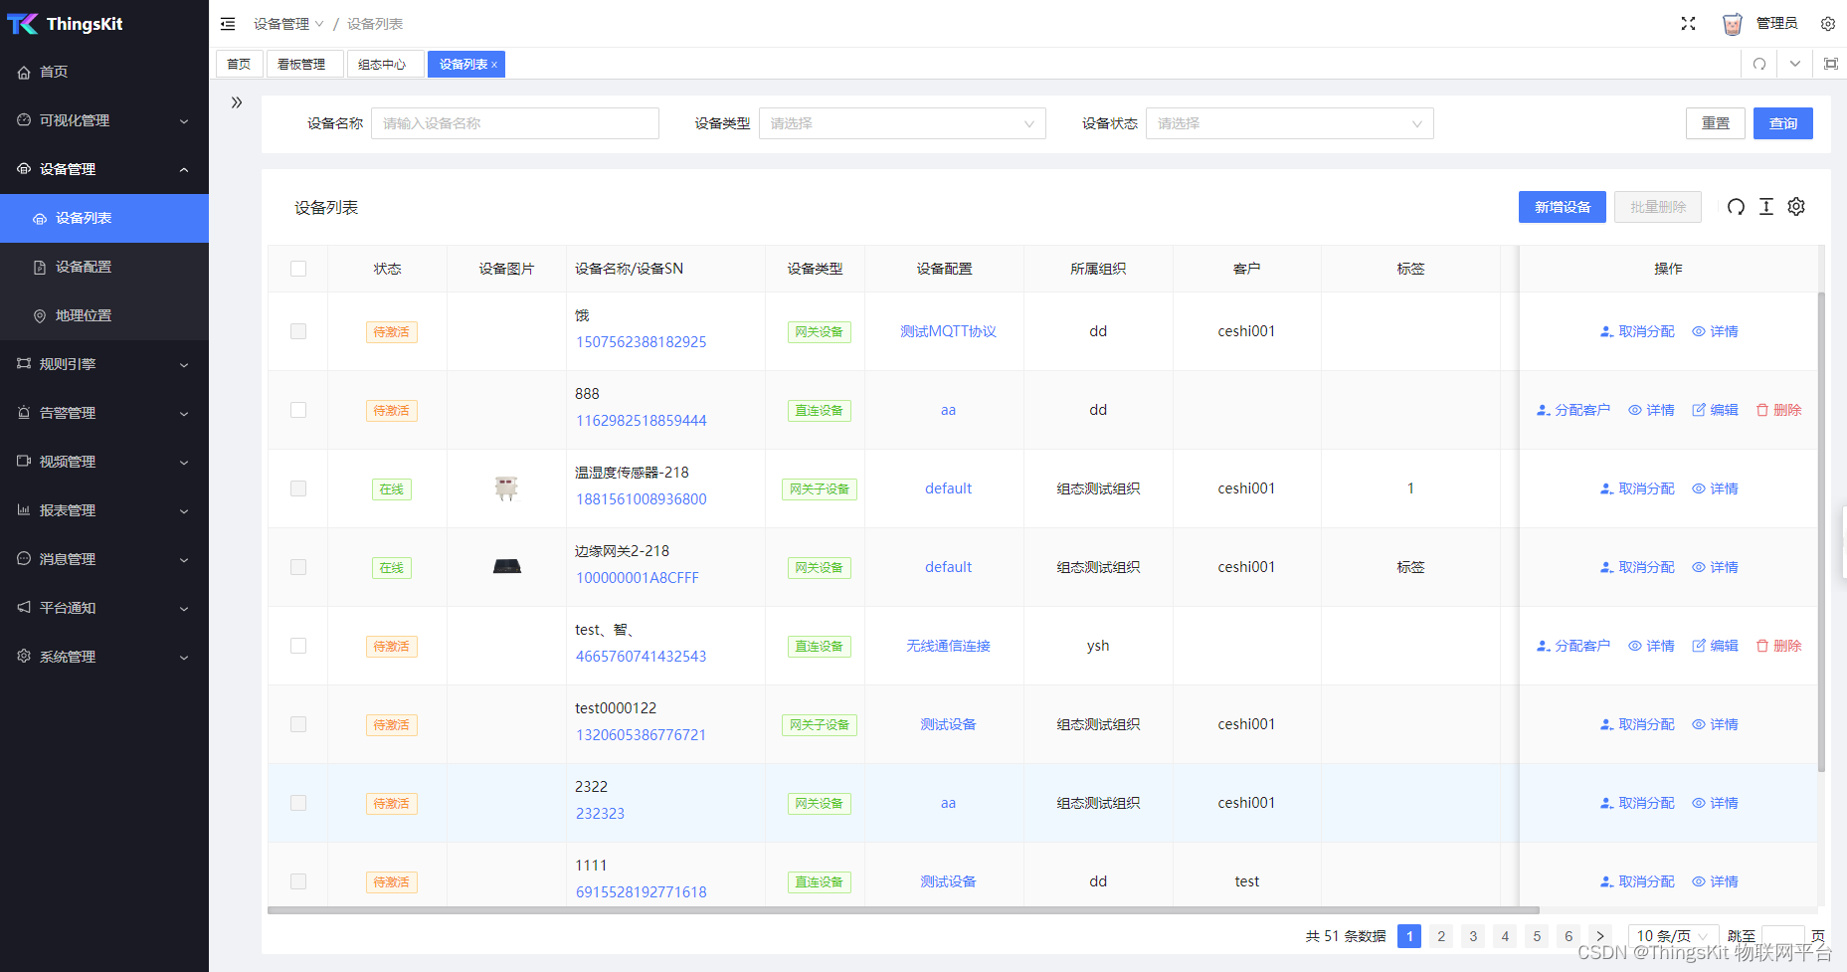The image size is (1847, 972).
Task: Click the table refresh icon
Action: [x=1736, y=207]
